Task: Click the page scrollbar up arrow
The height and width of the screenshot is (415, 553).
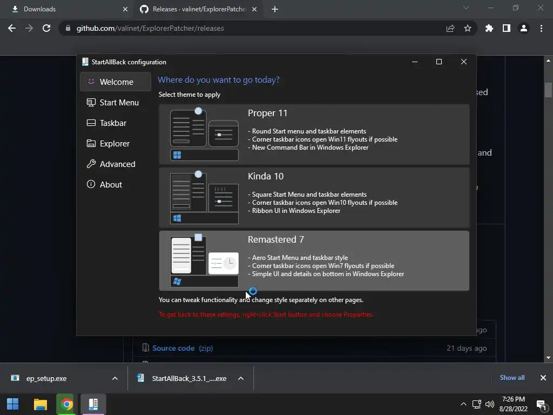Action: pyautogui.click(x=548, y=61)
